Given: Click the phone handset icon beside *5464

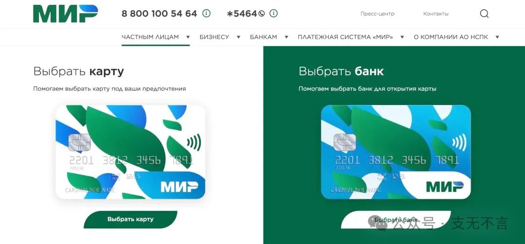Looking at the screenshot, I should pos(262,14).
